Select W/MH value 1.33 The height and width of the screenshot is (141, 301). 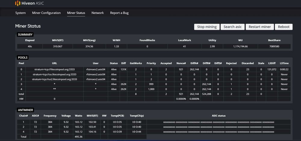[116, 46]
